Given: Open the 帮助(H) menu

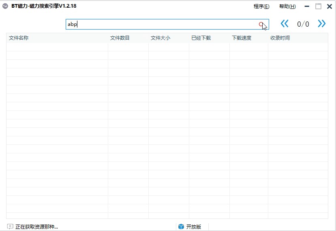Looking at the screenshot, I should click(x=287, y=6).
